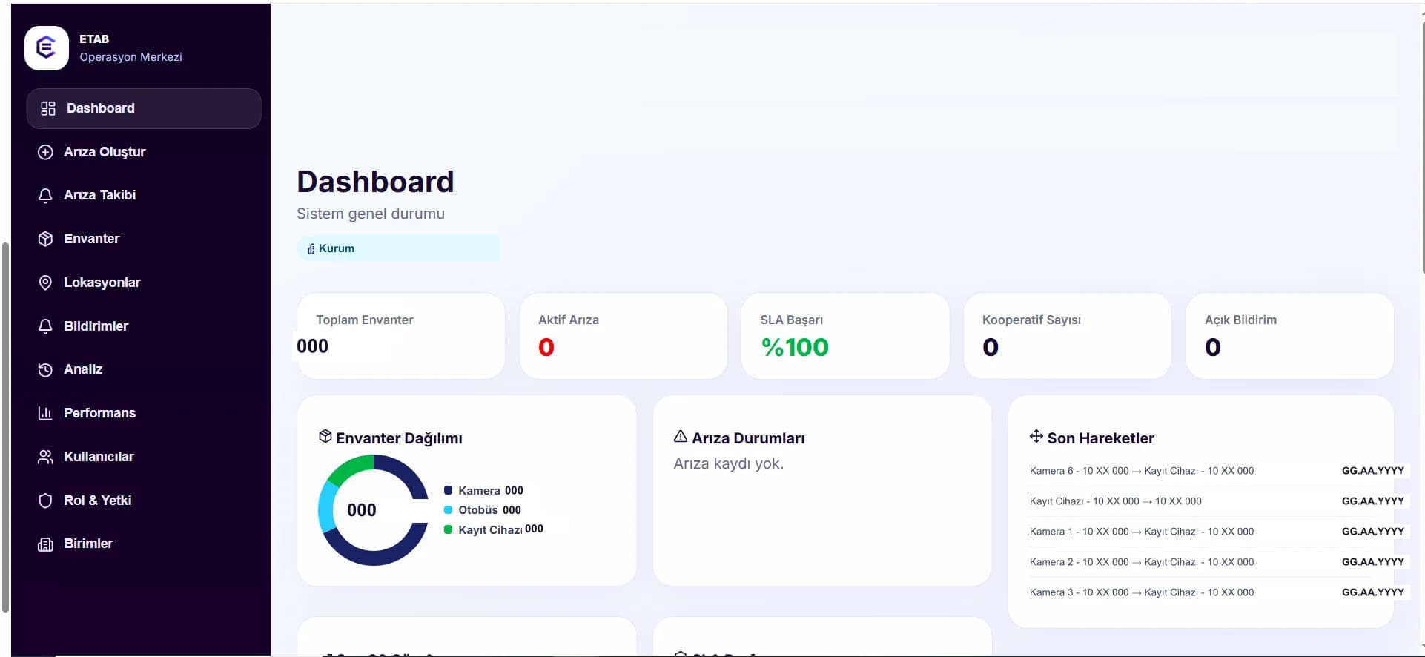Select the Kamera 1 movement row

tap(1217, 532)
